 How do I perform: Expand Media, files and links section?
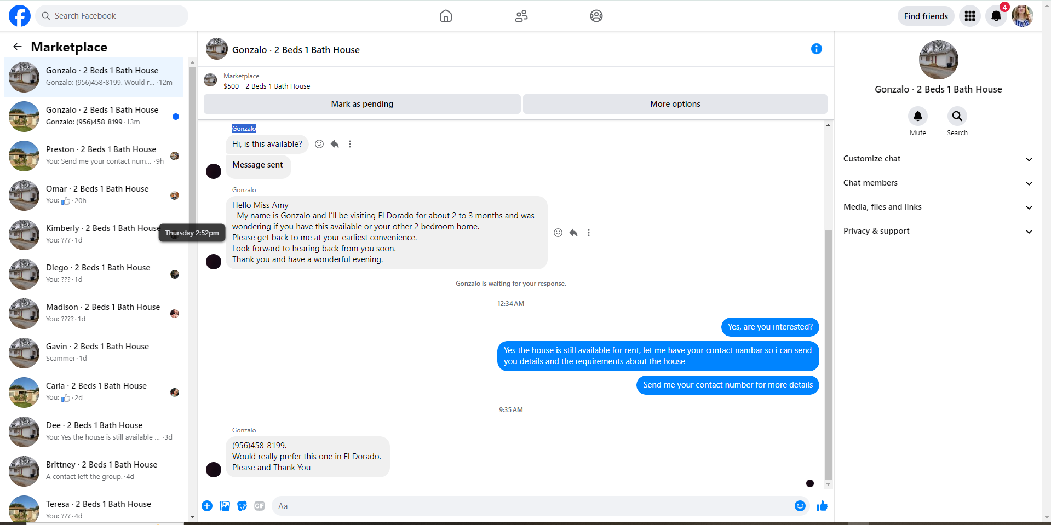[938, 207]
